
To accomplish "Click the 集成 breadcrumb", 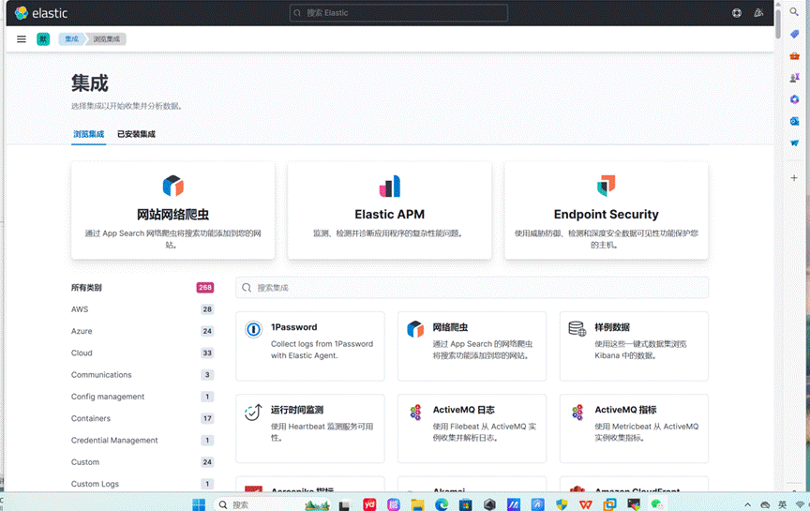I will click(x=71, y=38).
